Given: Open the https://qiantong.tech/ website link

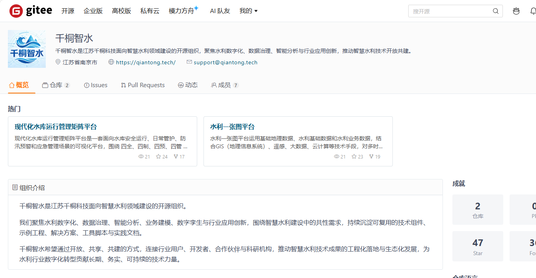Looking at the screenshot, I should pyautogui.click(x=146, y=62).
